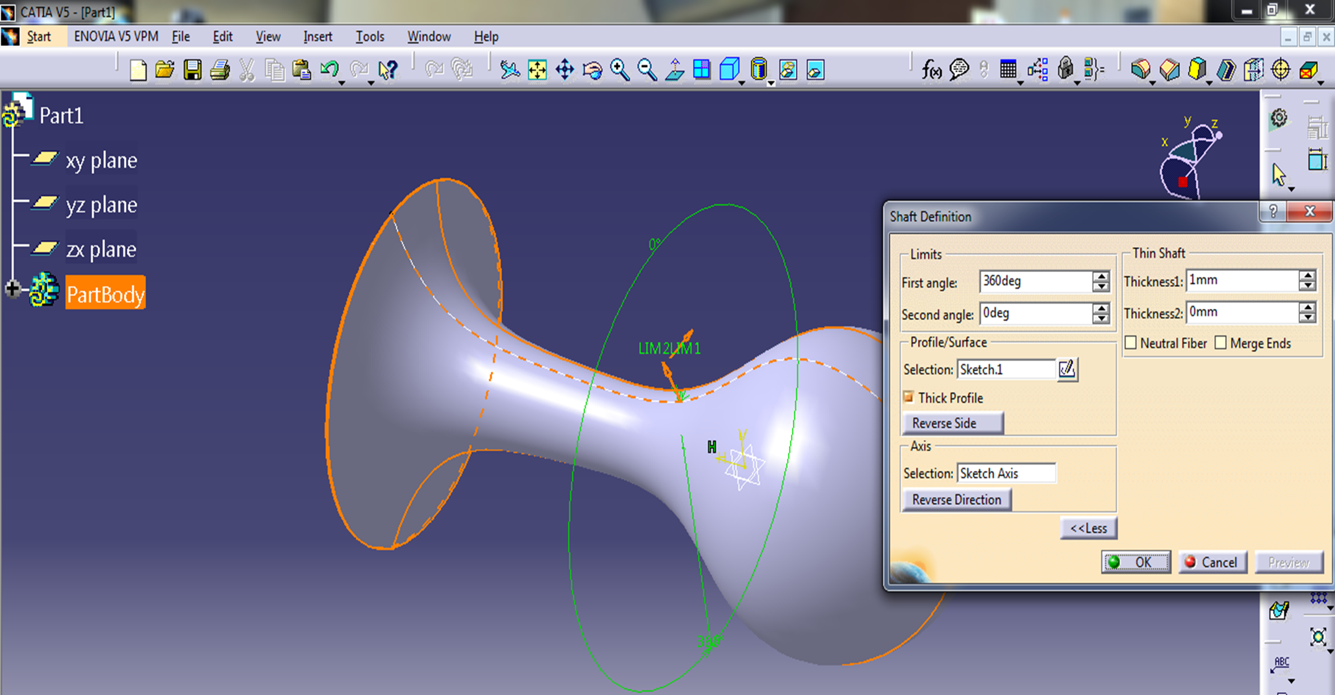Open the view mode dropdown arrow

click(771, 83)
